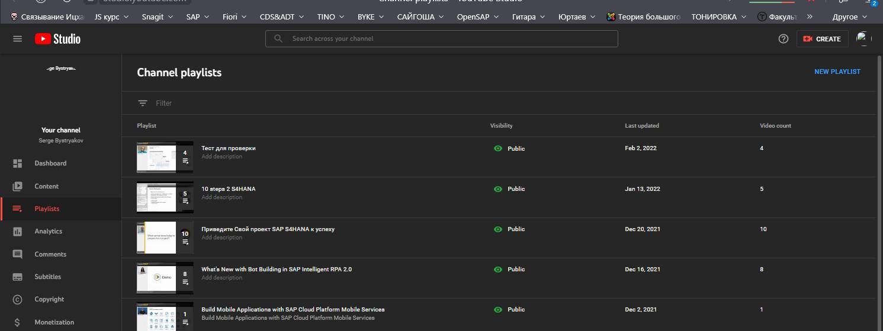Show more bookmarks with the overflow chevron

pyautogui.click(x=810, y=17)
